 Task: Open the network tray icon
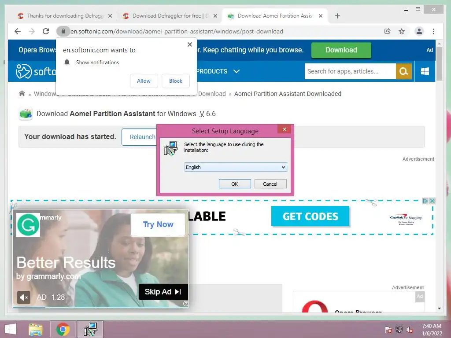[x=399, y=329]
